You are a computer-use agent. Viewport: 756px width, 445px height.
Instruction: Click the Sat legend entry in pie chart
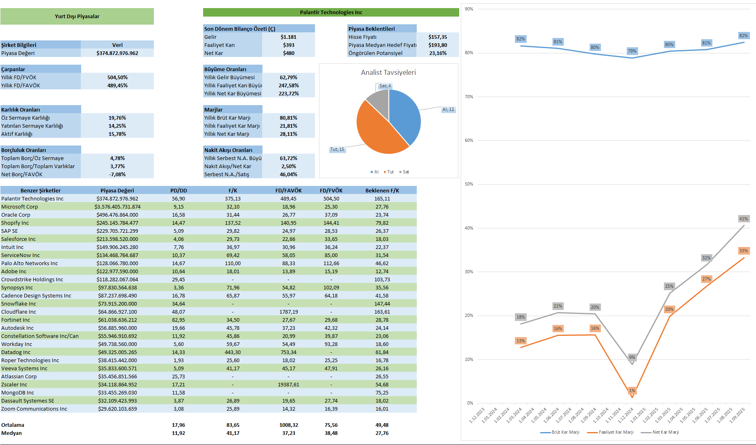tap(404, 172)
